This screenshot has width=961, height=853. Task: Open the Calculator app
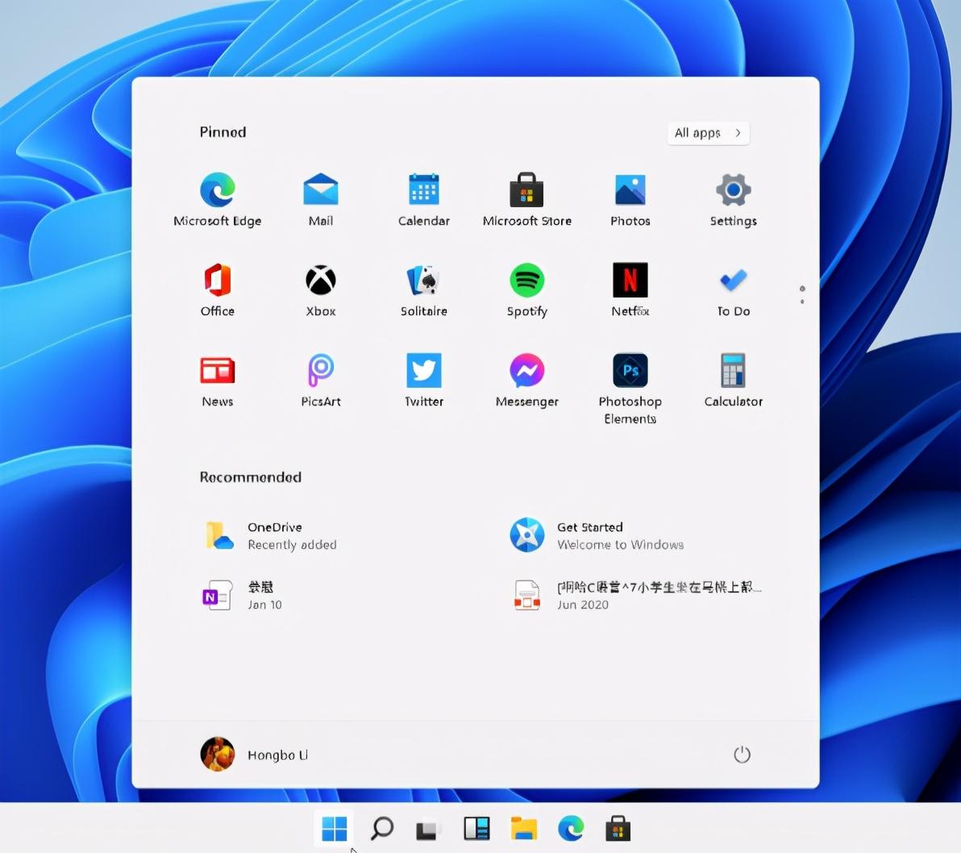(734, 381)
